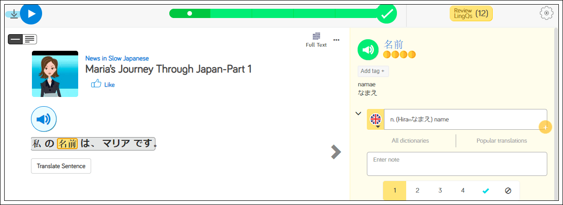Click the download lesson icon
This screenshot has height=205, width=563.
click(x=14, y=14)
